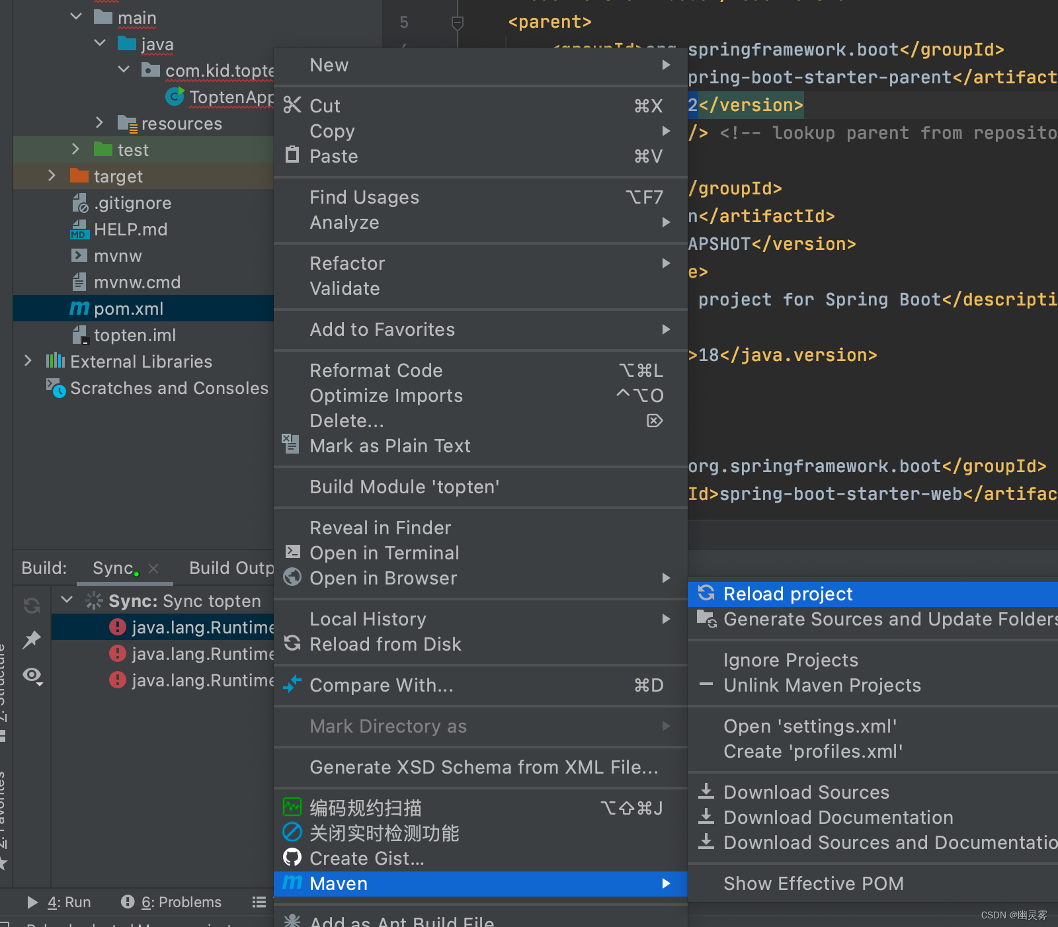
Task: Click the error icon on a java.lang.Runtime entry
Action: pos(117,627)
